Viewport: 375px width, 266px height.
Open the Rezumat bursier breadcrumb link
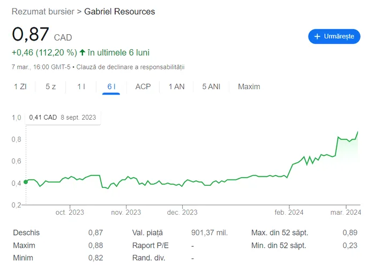43,11
